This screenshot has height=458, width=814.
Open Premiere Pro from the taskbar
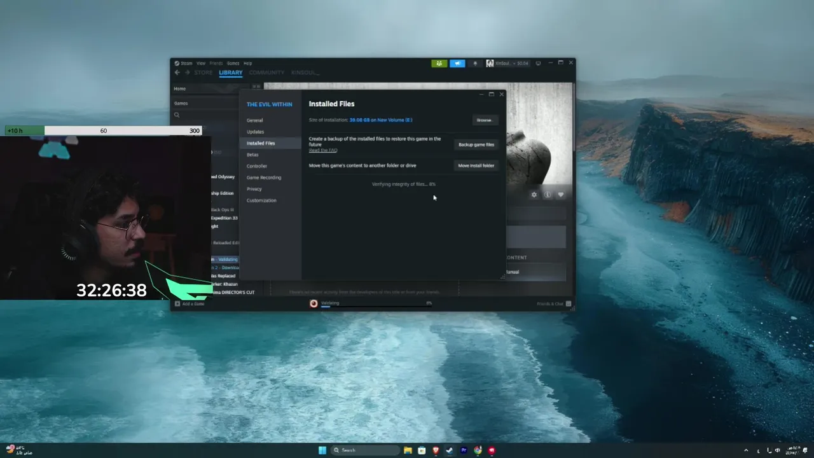[x=464, y=450]
